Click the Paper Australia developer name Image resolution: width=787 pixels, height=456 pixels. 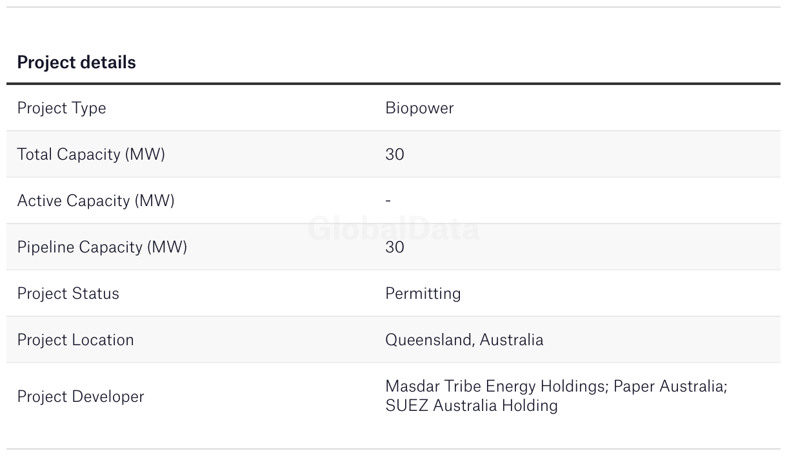pyautogui.click(x=669, y=386)
